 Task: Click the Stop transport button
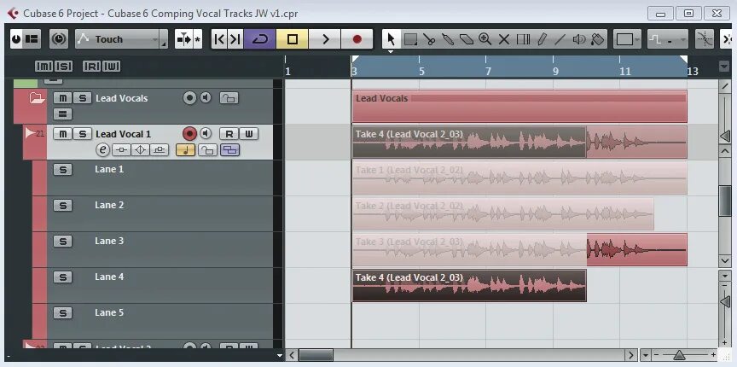292,39
